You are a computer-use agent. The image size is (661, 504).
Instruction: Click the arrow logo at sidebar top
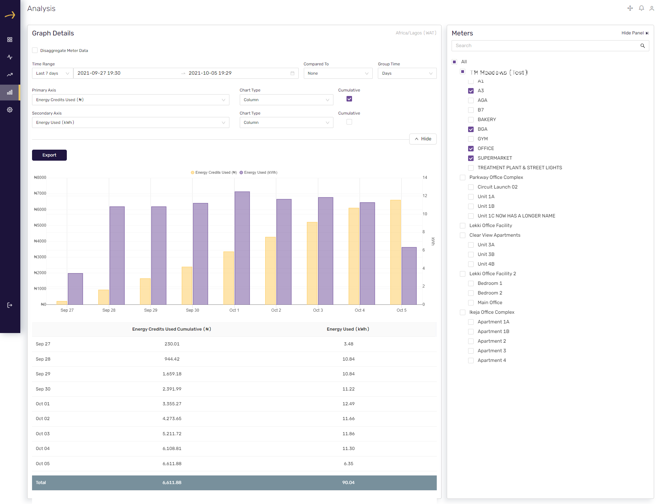pos(10,15)
